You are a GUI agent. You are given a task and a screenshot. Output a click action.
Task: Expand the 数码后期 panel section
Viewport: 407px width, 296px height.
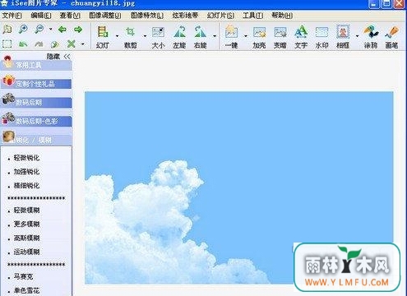36,102
